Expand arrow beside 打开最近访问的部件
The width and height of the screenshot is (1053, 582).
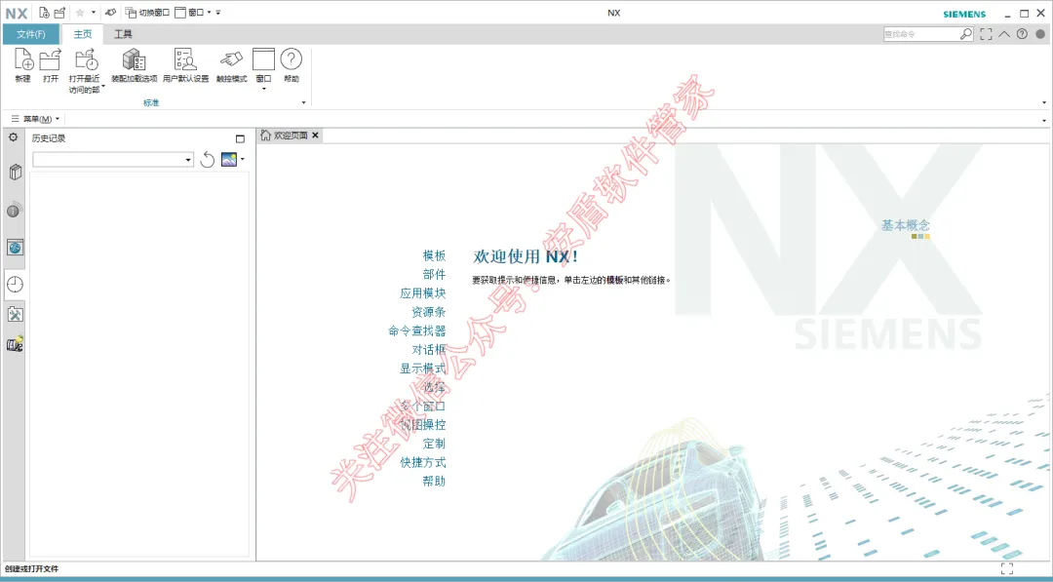pos(103,85)
